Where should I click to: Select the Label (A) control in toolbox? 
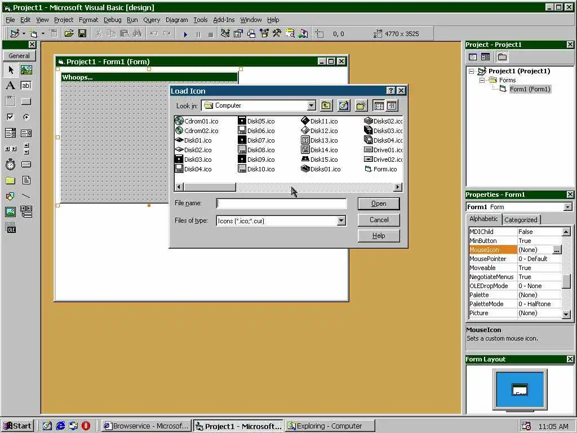click(11, 86)
